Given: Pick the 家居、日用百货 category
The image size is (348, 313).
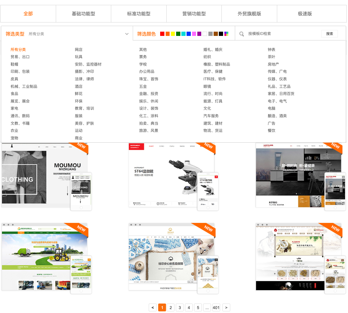Looking at the screenshot, I should (x=281, y=94).
